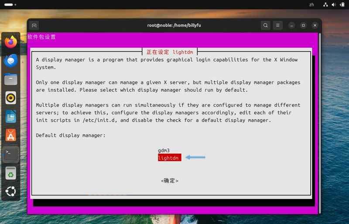This screenshot has width=349, height=224.
Task: Open the Trash from dock
Action: click(x=11, y=173)
